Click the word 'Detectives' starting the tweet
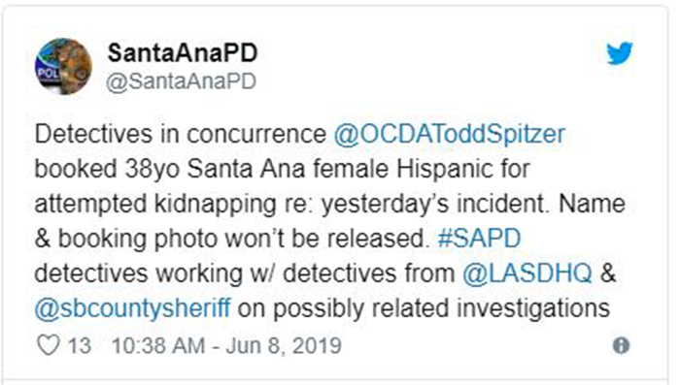Image resolution: width=680 pixels, height=385 pixels. click(x=93, y=134)
